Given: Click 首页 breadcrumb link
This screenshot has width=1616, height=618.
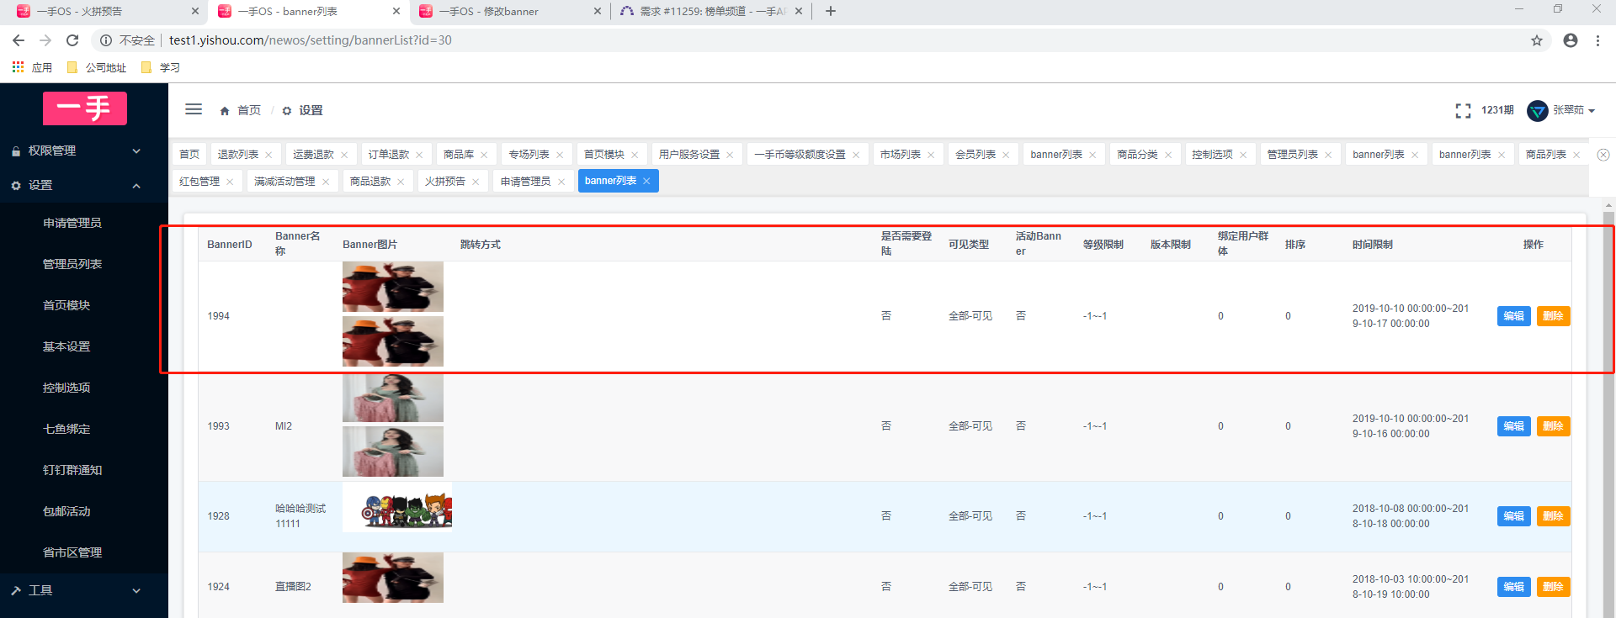Looking at the screenshot, I should [249, 111].
